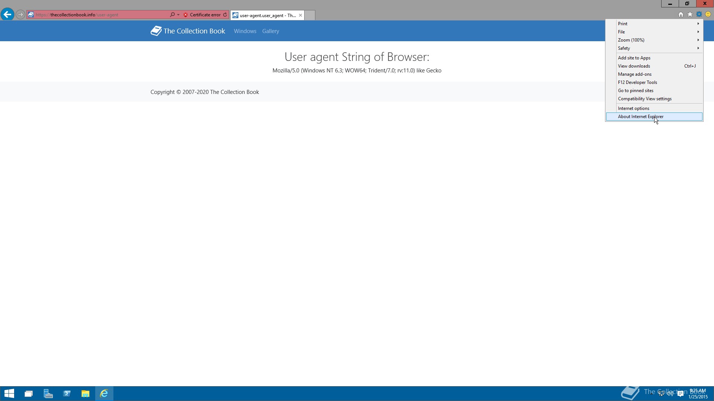The width and height of the screenshot is (714, 401).
Task: Click The Collection Book logo icon
Action: click(156, 31)
